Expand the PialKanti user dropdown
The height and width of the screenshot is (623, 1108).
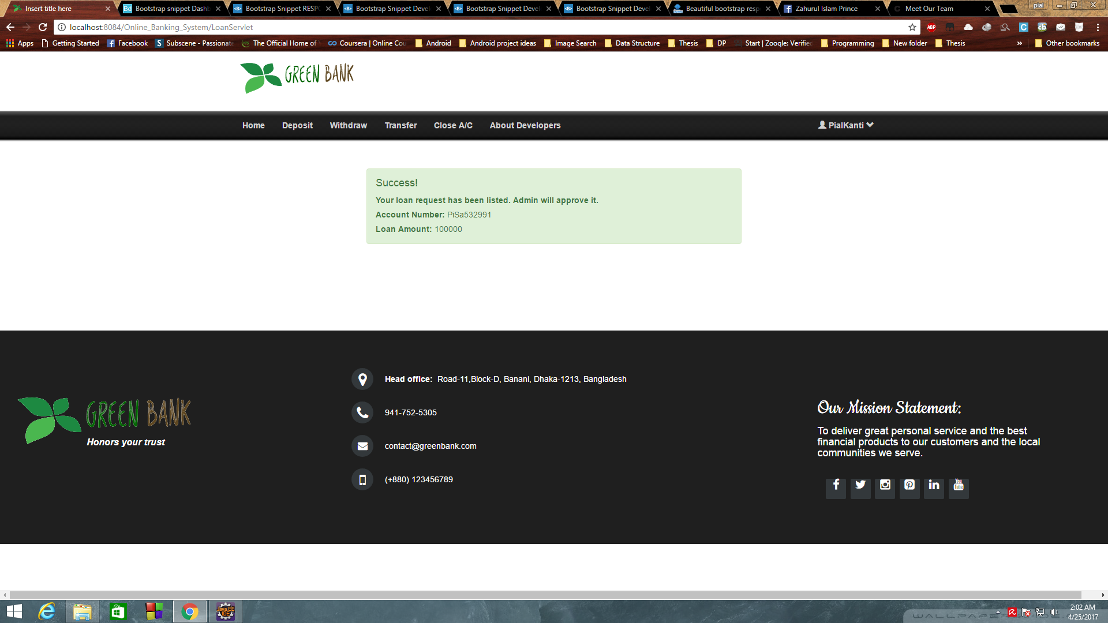point(846,125)
